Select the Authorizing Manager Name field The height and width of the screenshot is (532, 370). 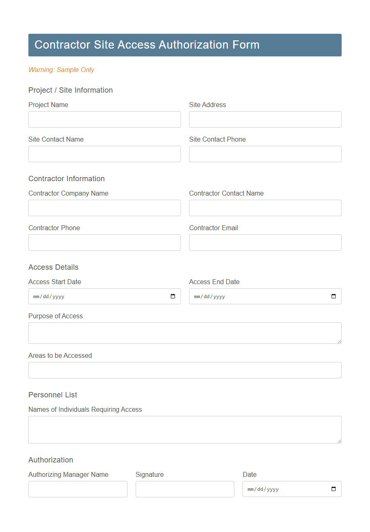point(78,489)
